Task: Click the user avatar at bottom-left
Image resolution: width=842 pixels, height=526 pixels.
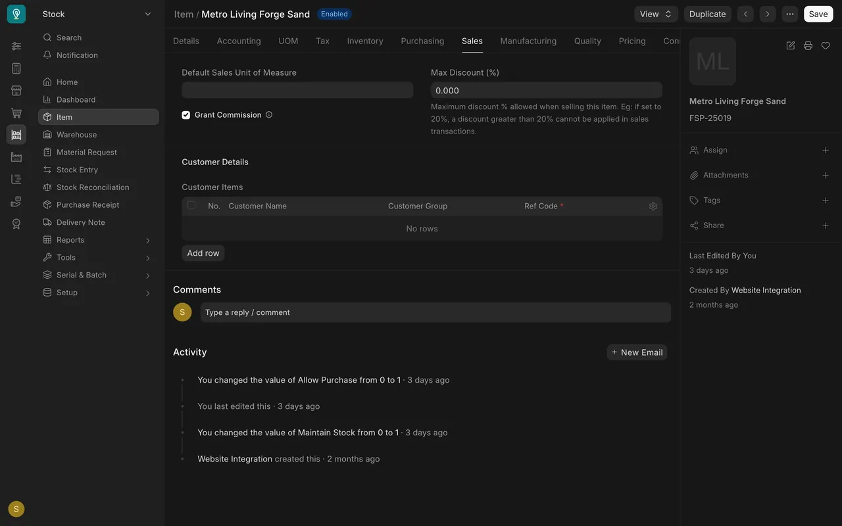Action: click(x=16, y=509)
